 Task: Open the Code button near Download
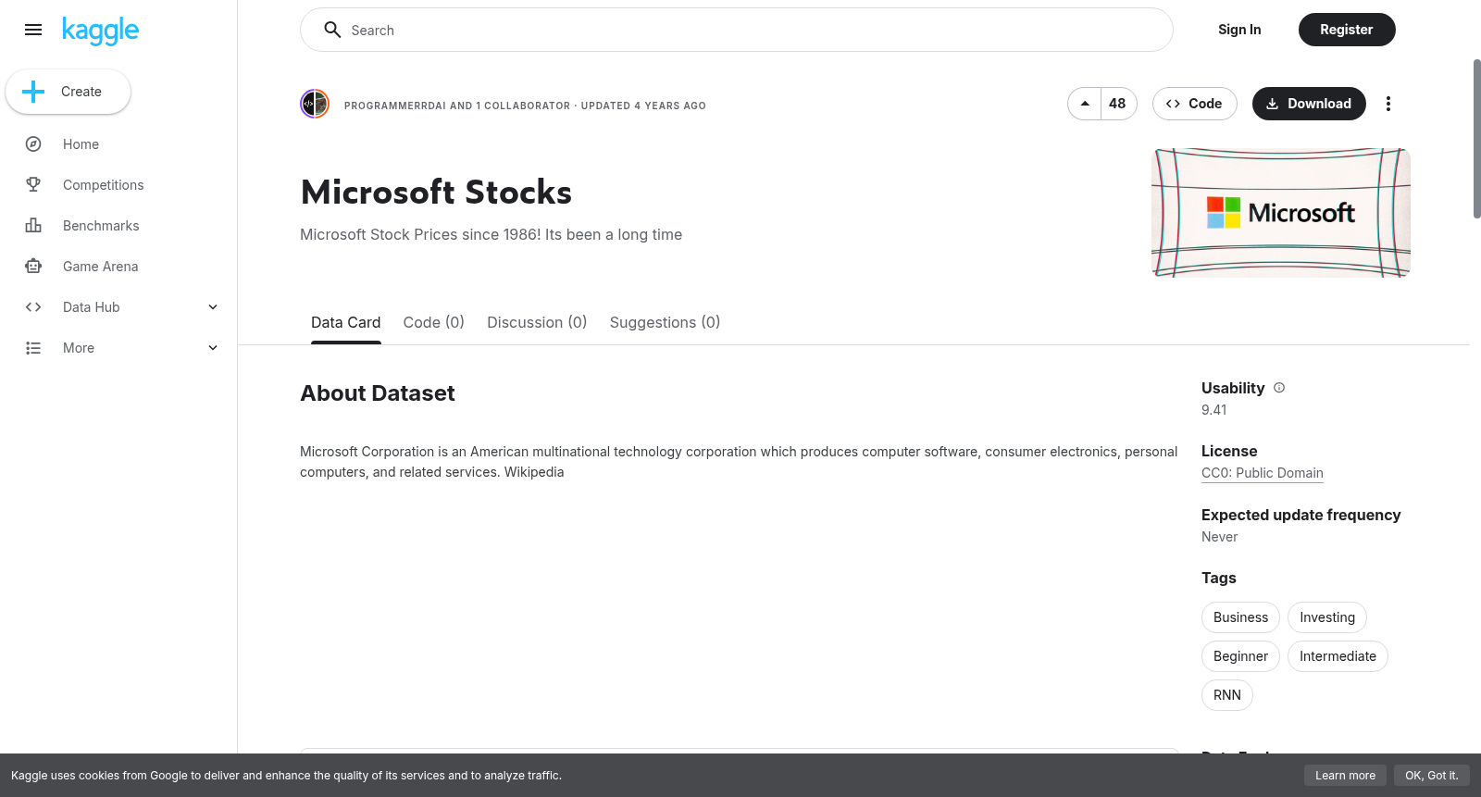[1194, 104]
